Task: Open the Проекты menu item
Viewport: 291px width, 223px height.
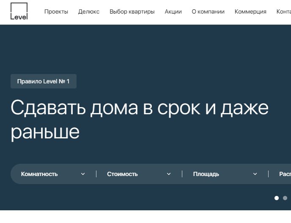Action: click(56, 11)
